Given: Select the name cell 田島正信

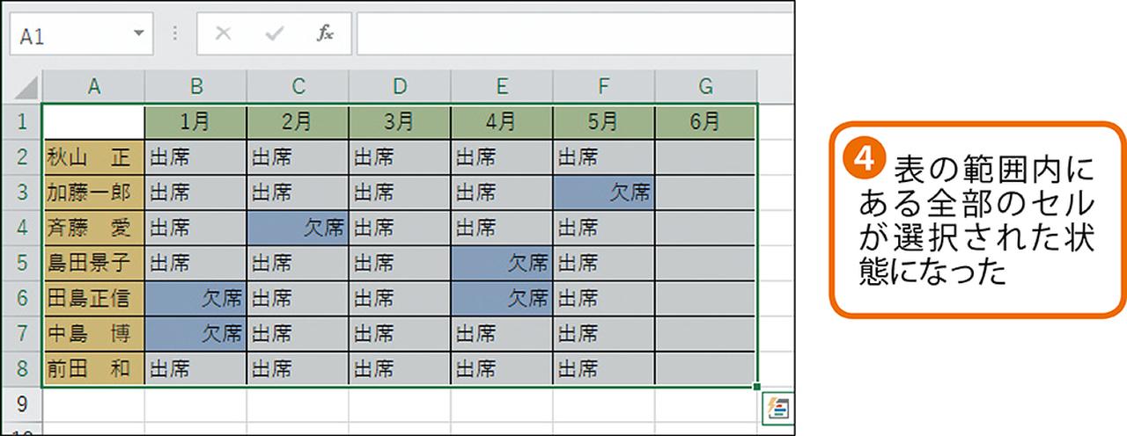Looking at the screenshot, I should pos(94,298).
